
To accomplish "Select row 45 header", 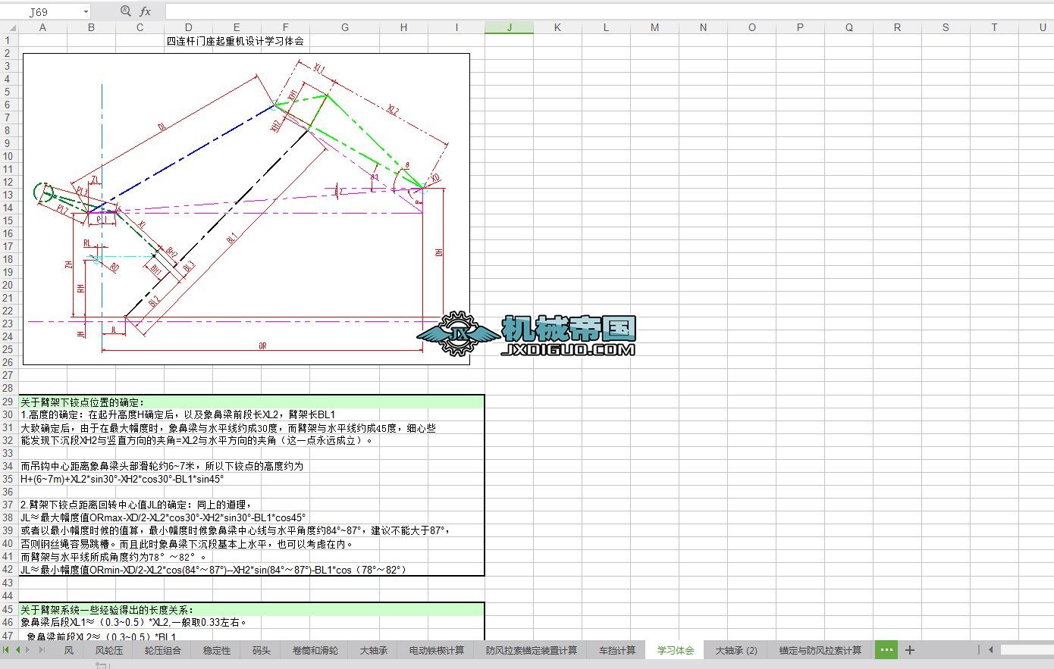I will (9, 609).
